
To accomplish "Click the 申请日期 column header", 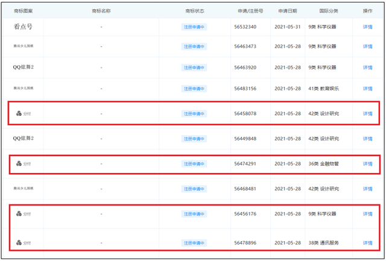I will (x=287, y=11).
